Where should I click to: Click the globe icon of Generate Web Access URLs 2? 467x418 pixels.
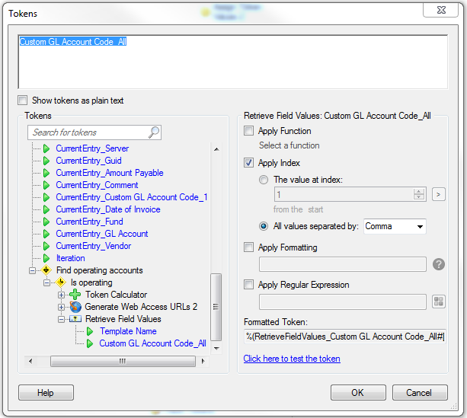pyautogui.click(x=75, y=307)
